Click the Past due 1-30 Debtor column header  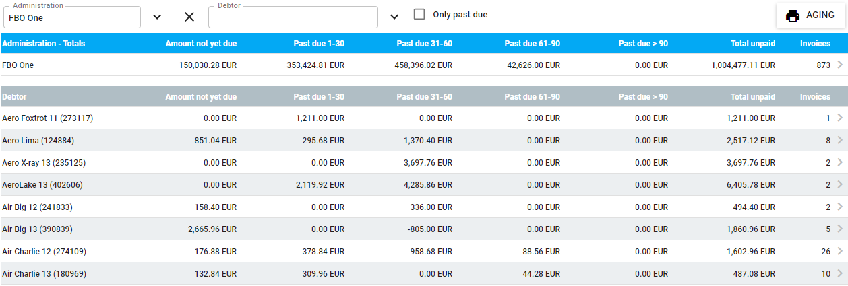tap(319, 97)
